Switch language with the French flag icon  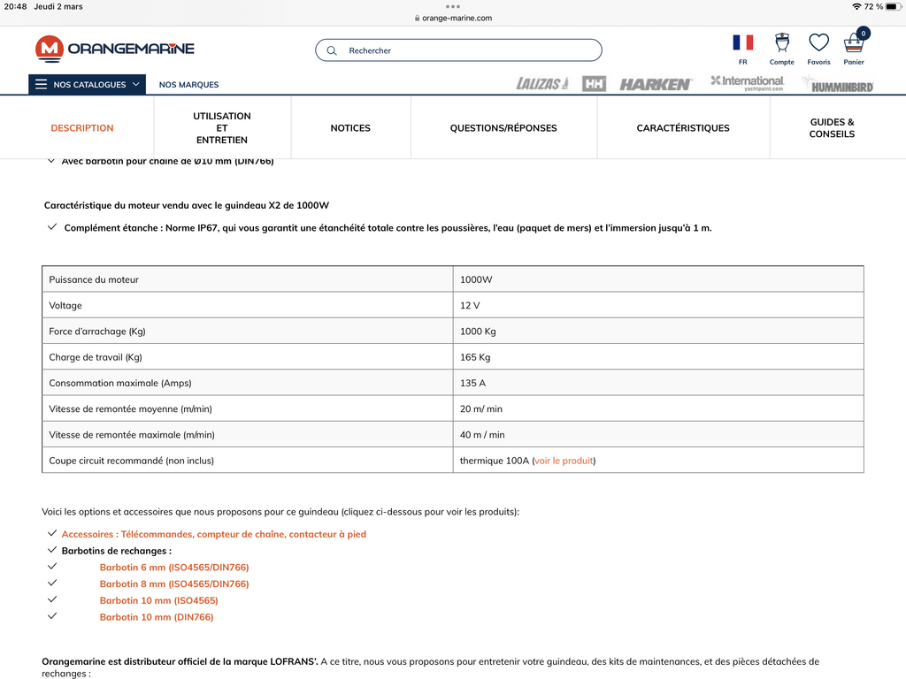coord(742,42)
